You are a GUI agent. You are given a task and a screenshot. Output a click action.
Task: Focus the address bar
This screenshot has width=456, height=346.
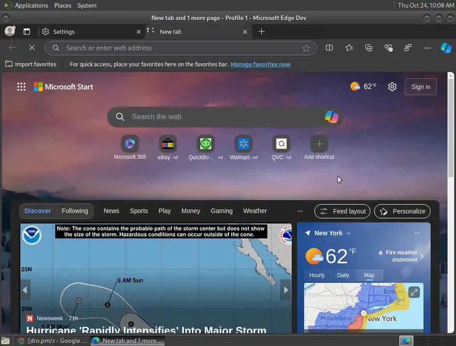181,48
